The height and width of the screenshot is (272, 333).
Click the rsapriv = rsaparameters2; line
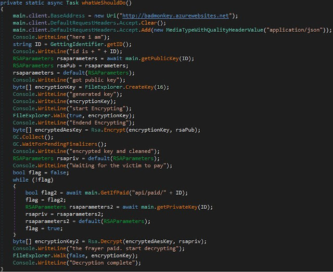65,214
